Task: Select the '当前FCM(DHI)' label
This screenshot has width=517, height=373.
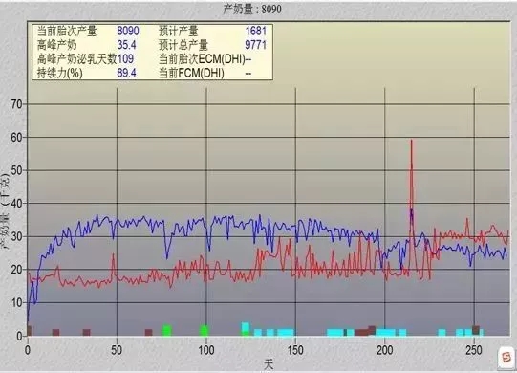Action: [x=191, y=73]
